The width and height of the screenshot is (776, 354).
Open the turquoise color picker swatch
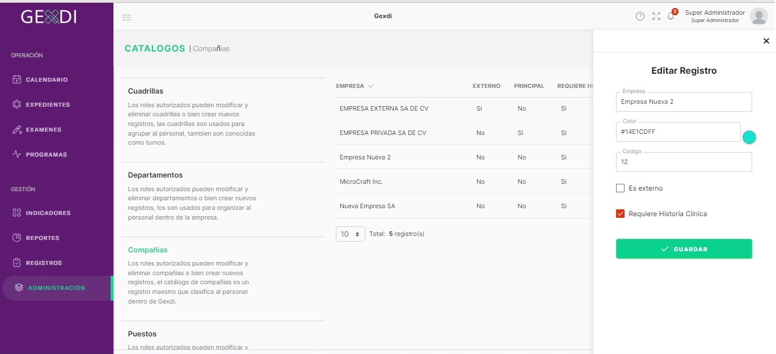click(x=749, y=137)
